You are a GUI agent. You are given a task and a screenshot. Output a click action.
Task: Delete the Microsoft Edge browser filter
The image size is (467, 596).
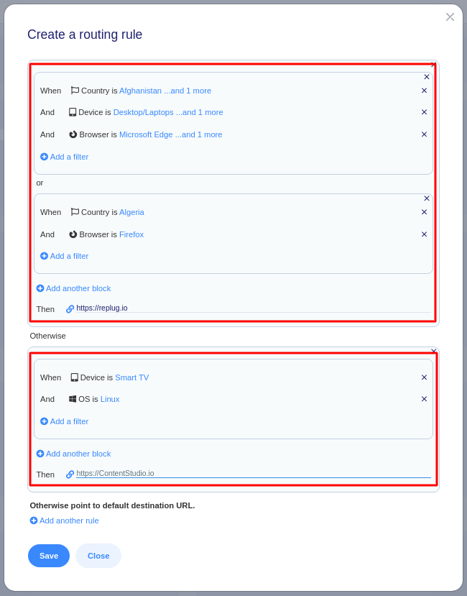[x=424, y=134]
